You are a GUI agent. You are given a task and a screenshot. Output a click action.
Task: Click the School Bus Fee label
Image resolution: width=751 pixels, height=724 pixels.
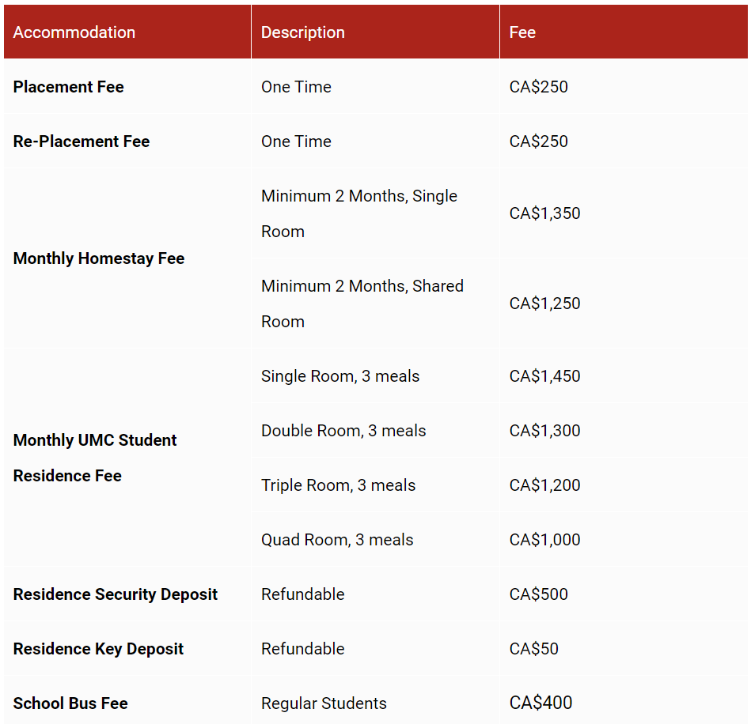click(70, 703)
